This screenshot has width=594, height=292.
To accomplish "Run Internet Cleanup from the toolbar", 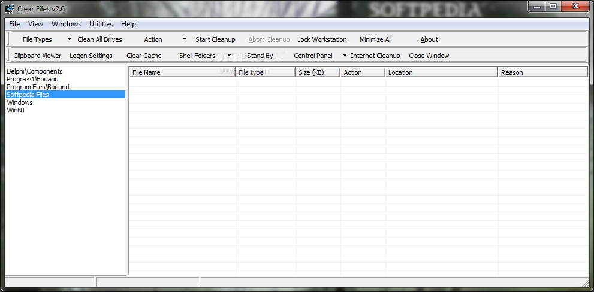I will (375, 56).
